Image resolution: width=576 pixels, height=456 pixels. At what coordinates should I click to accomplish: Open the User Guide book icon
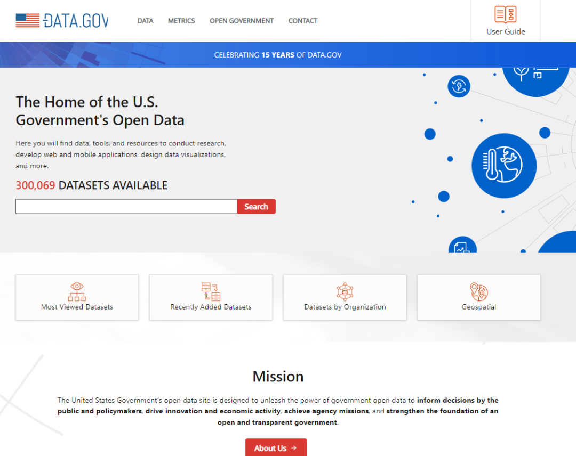tap(506, 15)
